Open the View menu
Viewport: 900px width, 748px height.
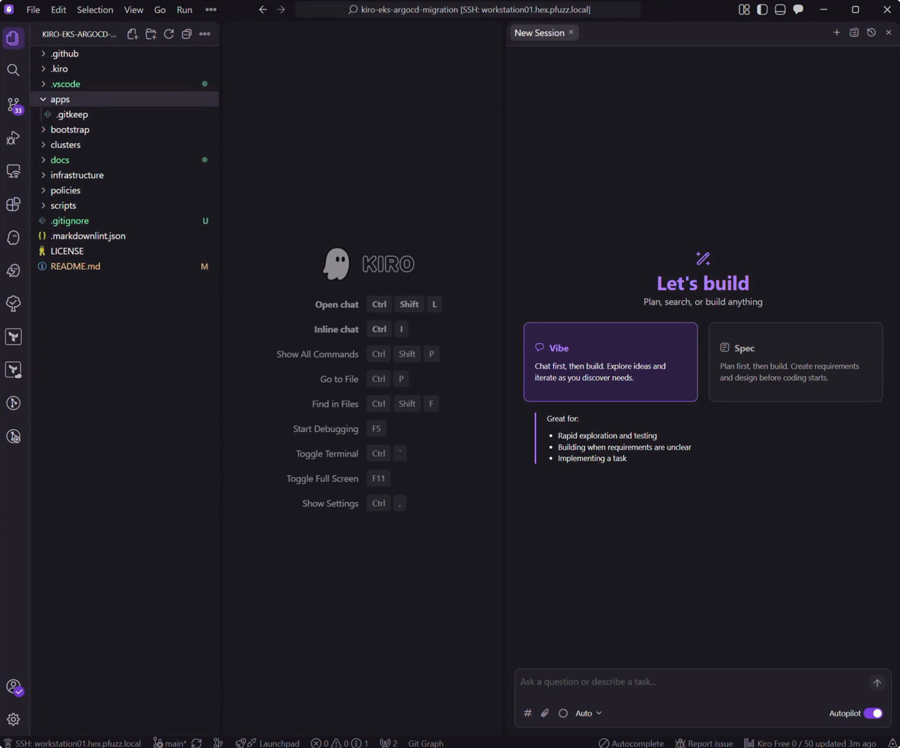click(x=134, y=10)
